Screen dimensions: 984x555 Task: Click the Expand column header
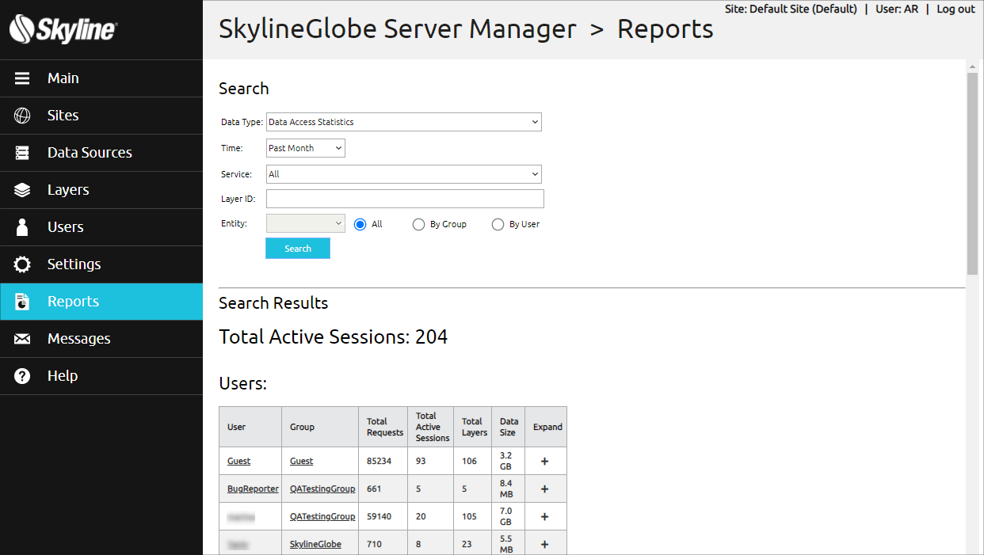pyautogui.click(x=547, y=427)
